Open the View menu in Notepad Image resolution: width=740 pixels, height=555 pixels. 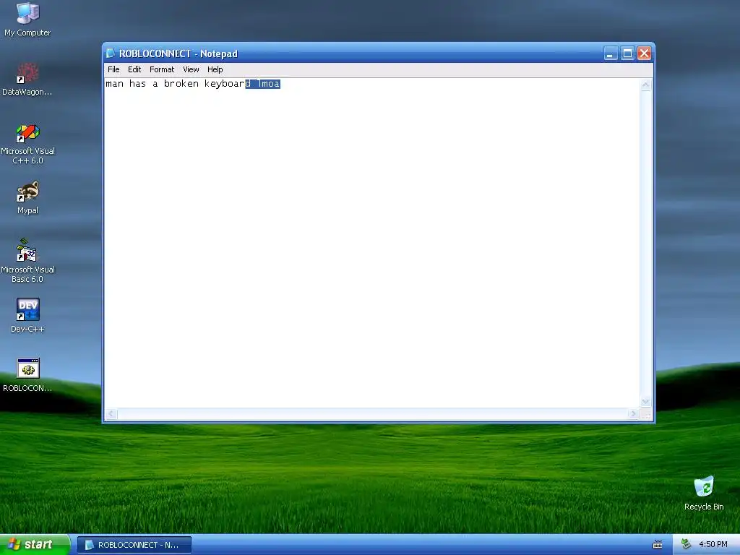[x=191, y=69]
